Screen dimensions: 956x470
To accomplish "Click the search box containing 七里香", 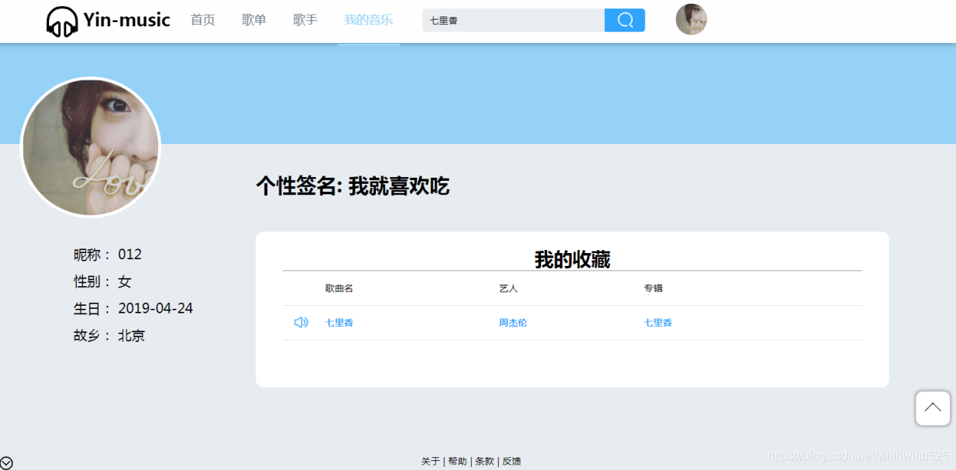I will pos(514,20).
